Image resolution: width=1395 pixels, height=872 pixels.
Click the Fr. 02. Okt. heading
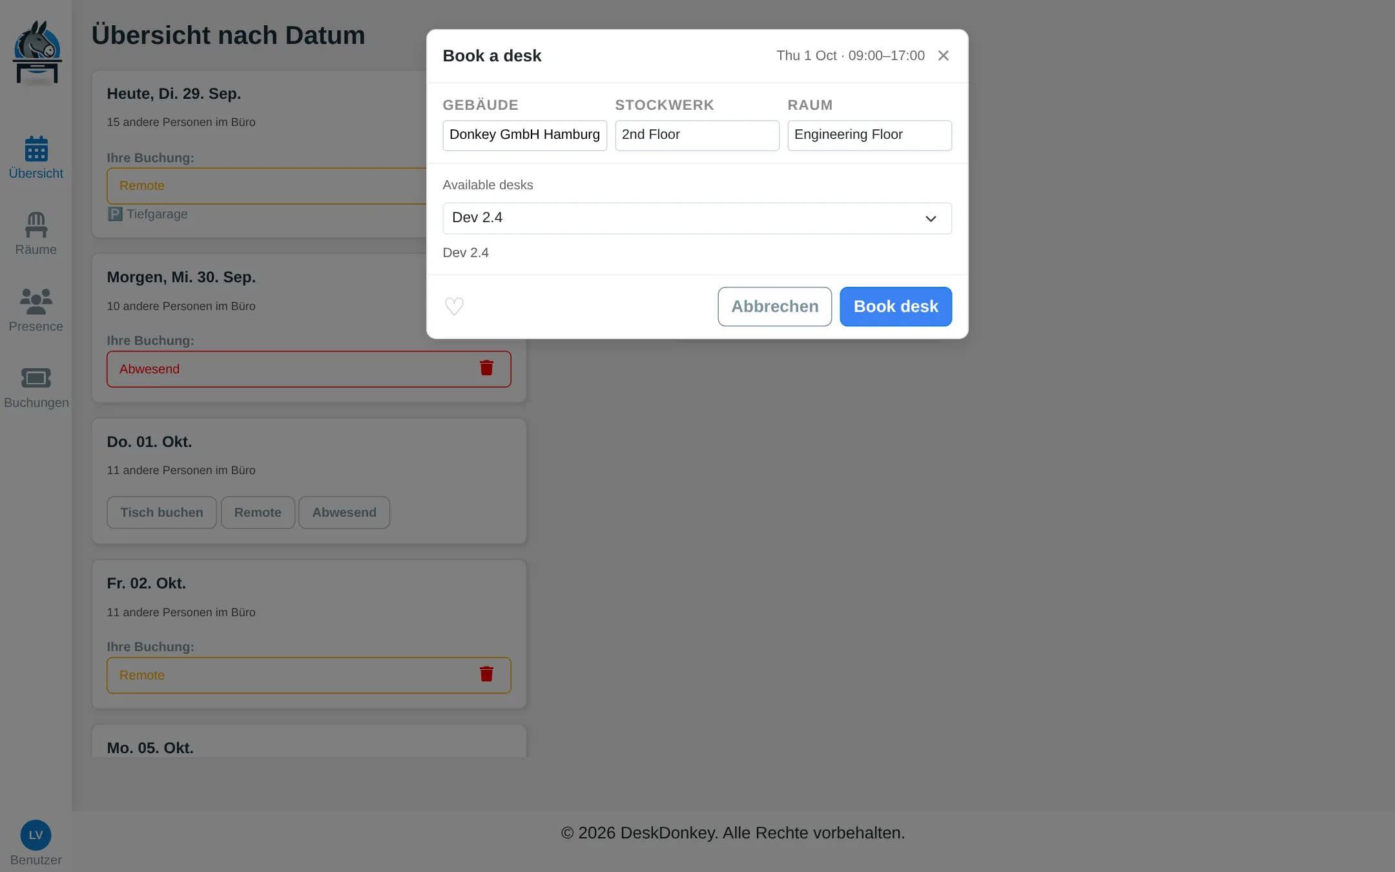[x=147, y=583]
